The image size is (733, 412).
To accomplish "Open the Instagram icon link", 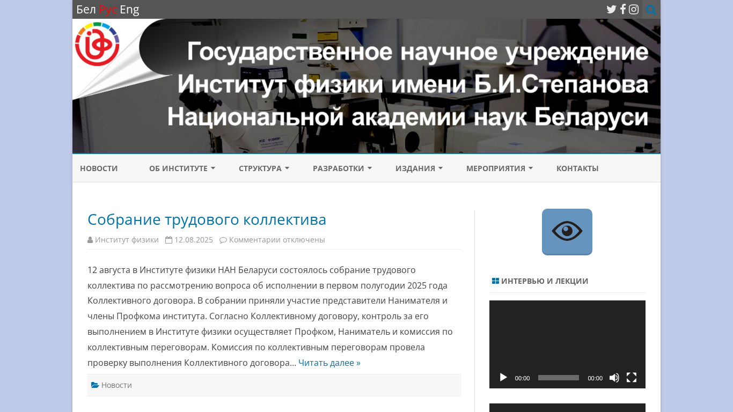I will tap(634, 9).
